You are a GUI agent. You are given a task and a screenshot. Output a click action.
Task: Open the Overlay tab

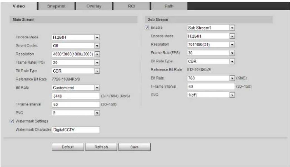click(94, 6)
